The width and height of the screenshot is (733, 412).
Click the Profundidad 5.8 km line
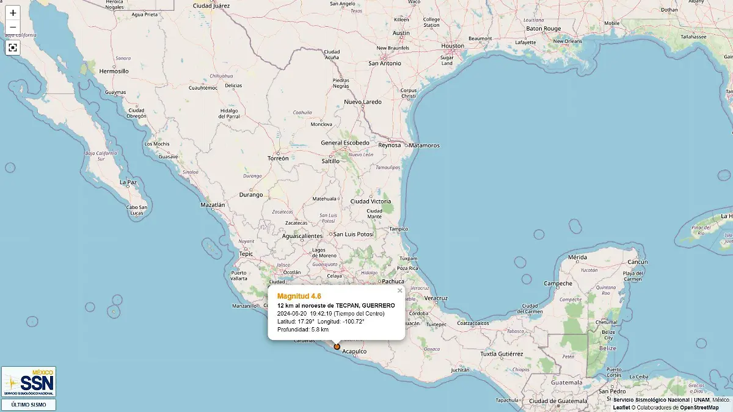coord(303,330)
